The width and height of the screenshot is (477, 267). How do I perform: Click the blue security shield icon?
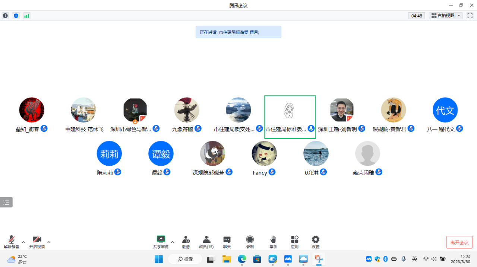[x=16, y=16]
